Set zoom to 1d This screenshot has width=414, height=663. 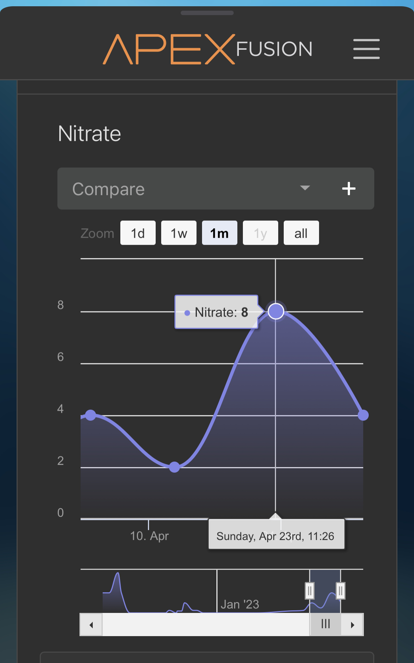click(138, 233)
